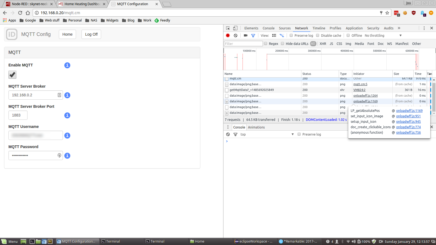Enable the Disable cache checkbox
436x245 pixels.
[x=318, y=35]
